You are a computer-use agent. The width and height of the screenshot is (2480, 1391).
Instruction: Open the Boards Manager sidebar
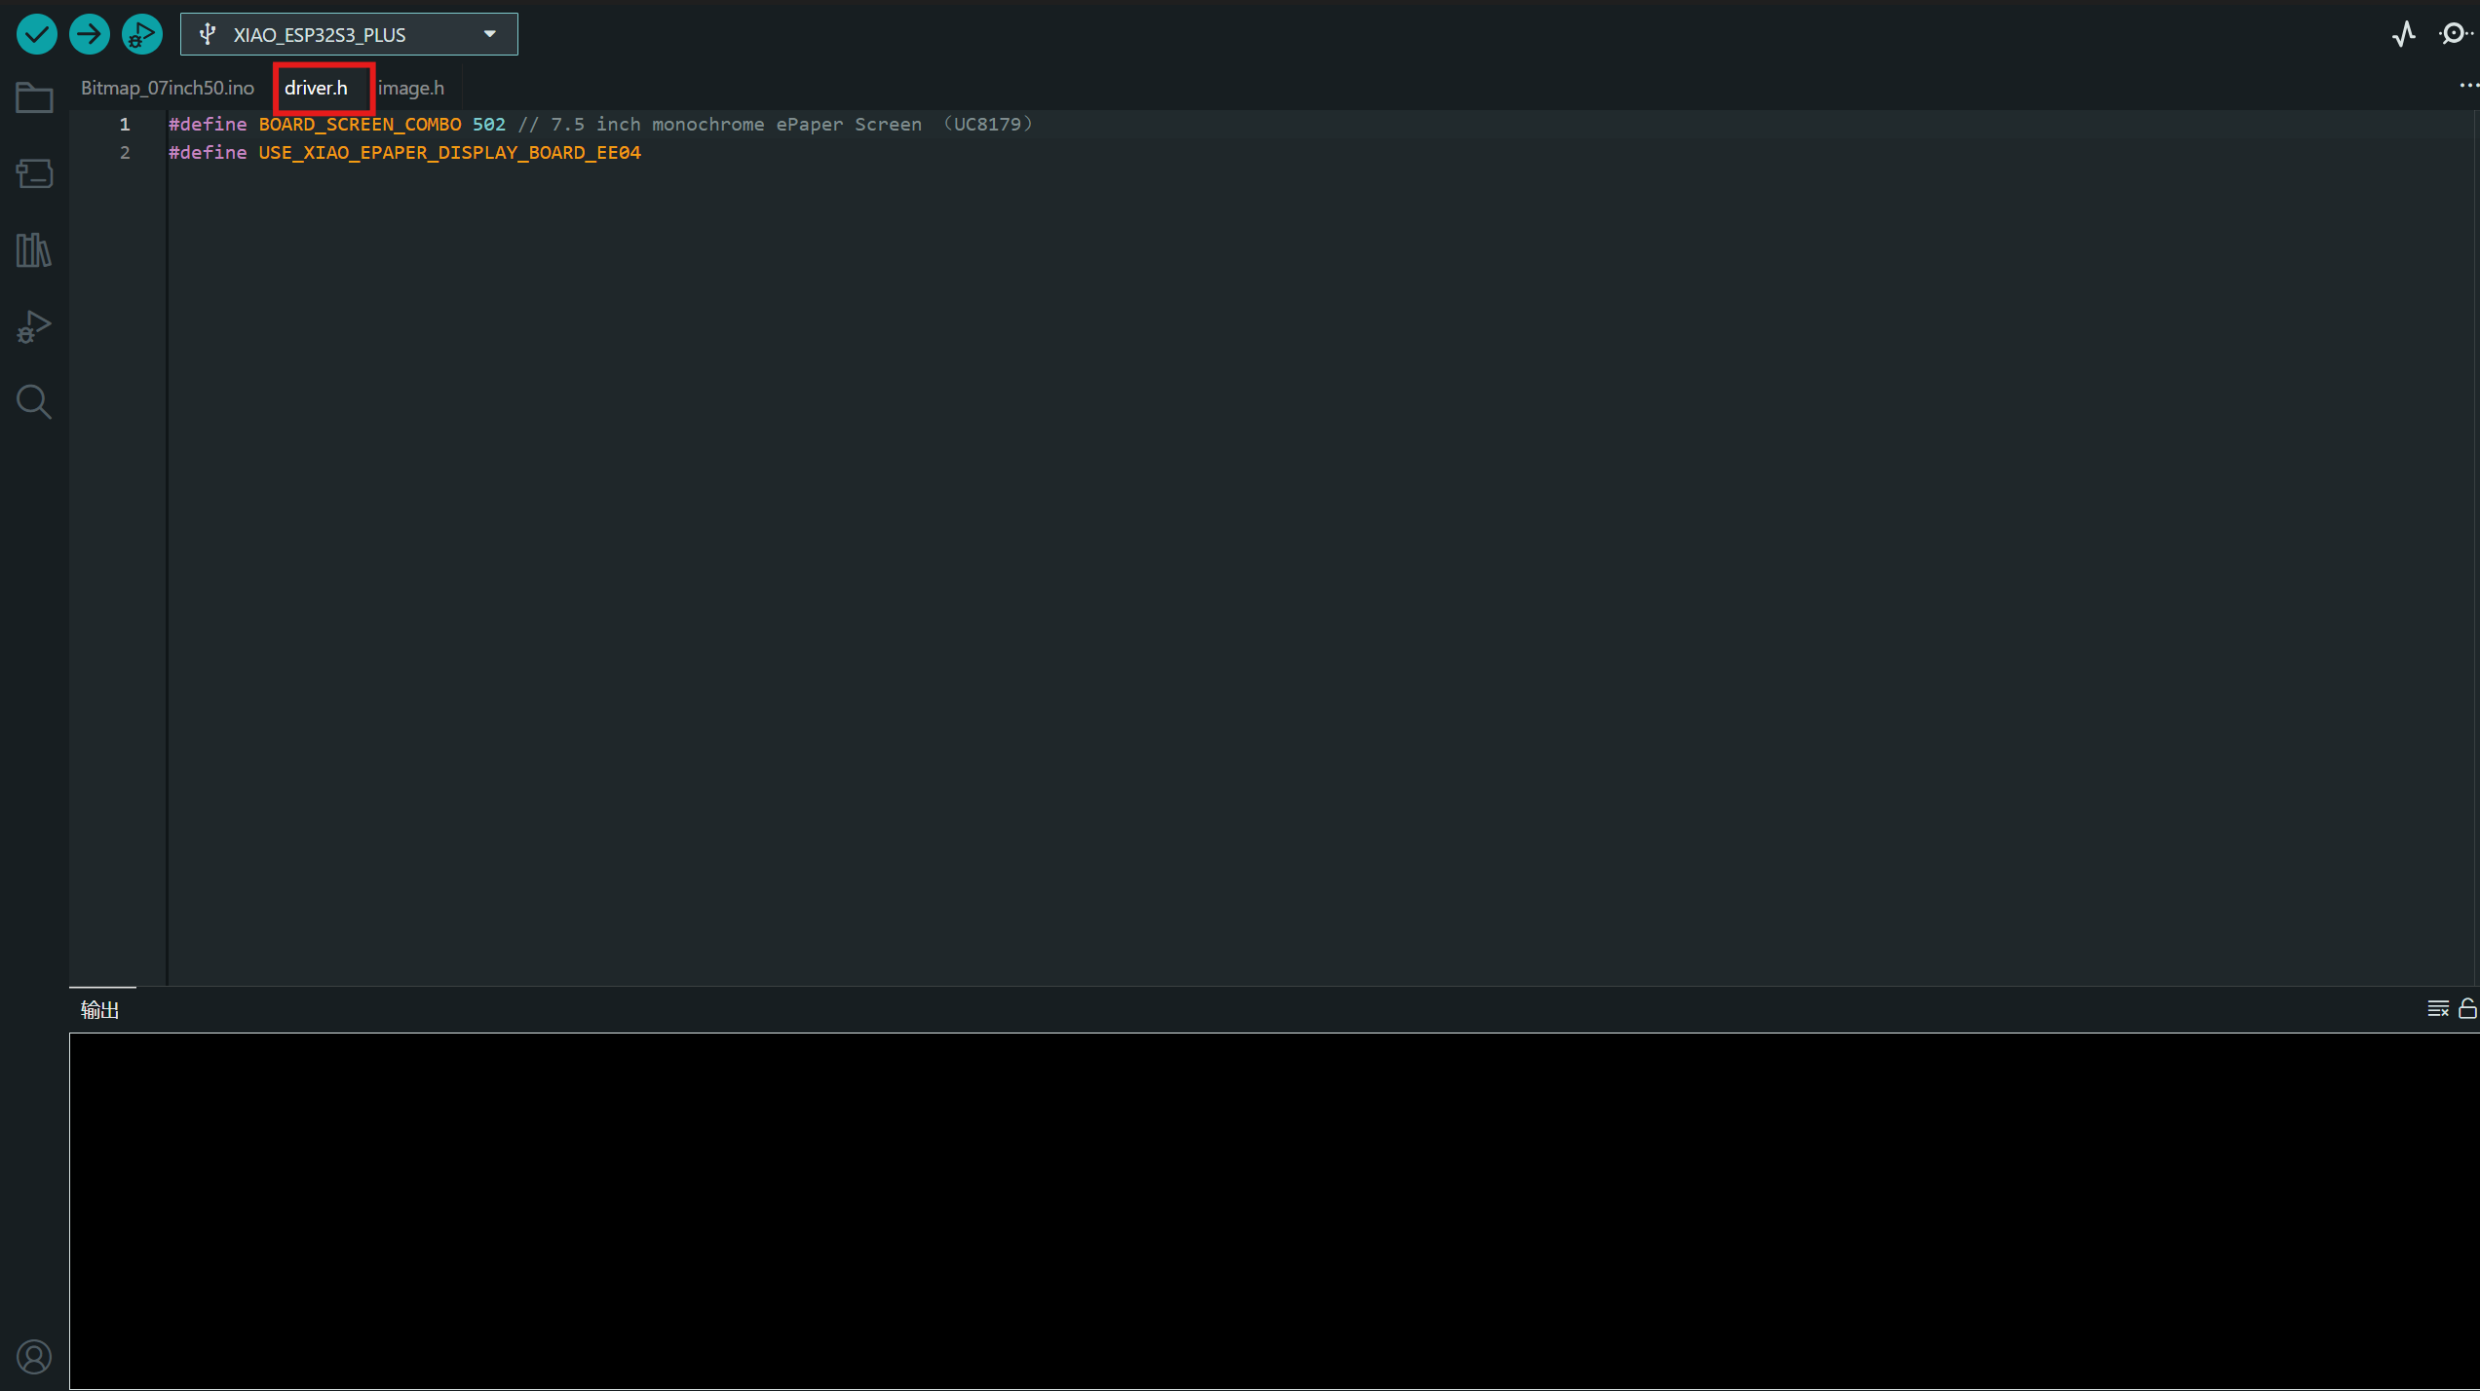click(x=34, y=173)
